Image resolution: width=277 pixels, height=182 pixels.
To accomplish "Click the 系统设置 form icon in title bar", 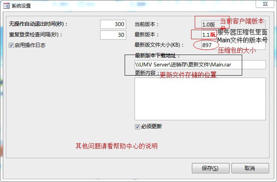I will tap(6, 6).
